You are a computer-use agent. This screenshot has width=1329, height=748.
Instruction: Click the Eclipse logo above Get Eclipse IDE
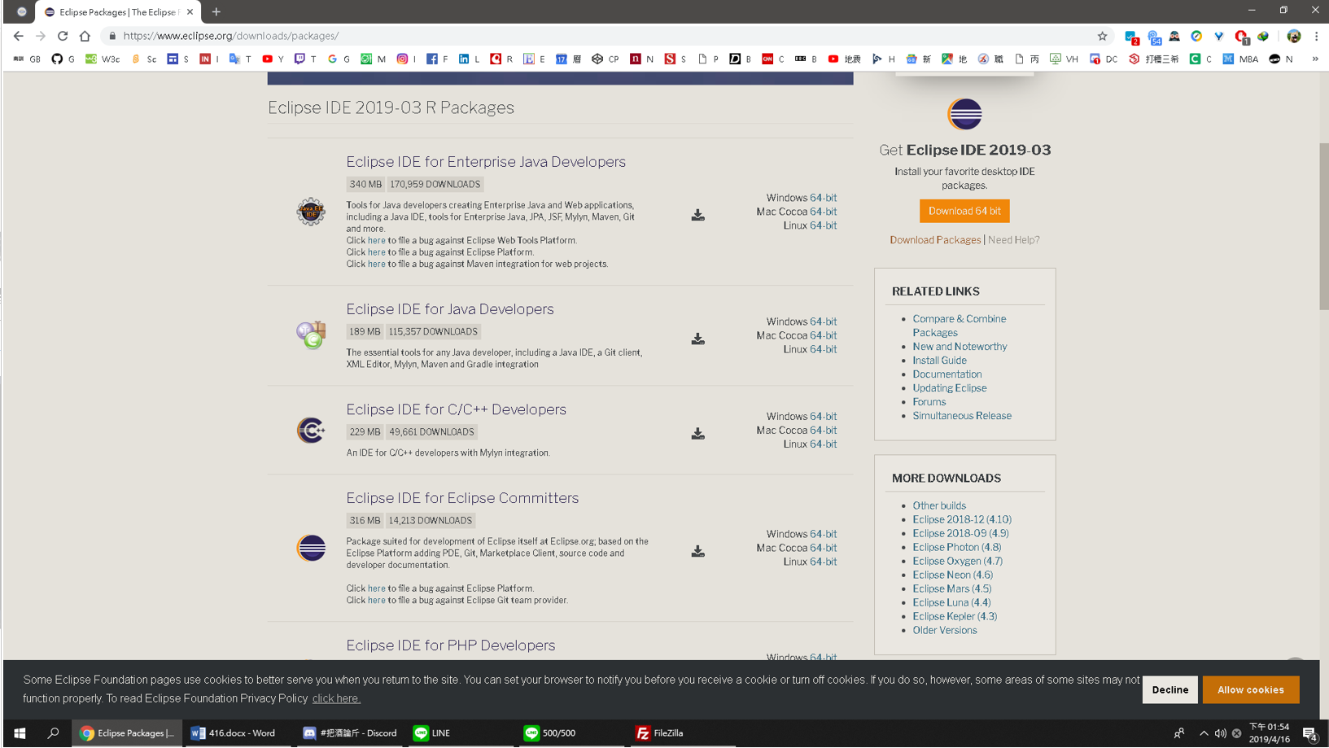[964, 114]
